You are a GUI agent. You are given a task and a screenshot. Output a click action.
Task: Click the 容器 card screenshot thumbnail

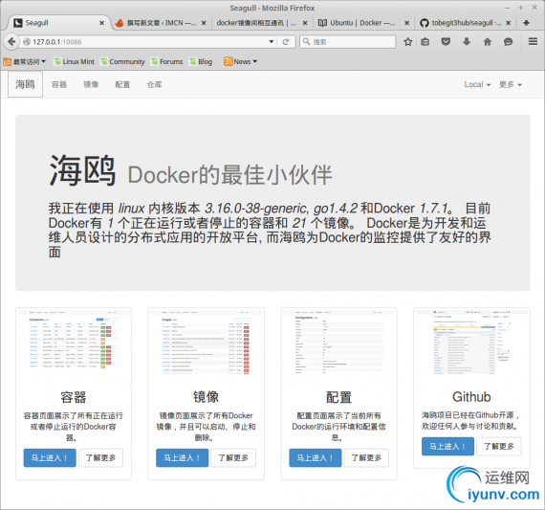74,343
